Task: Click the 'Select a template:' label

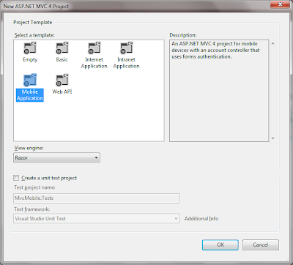Action: pos(34,35)
